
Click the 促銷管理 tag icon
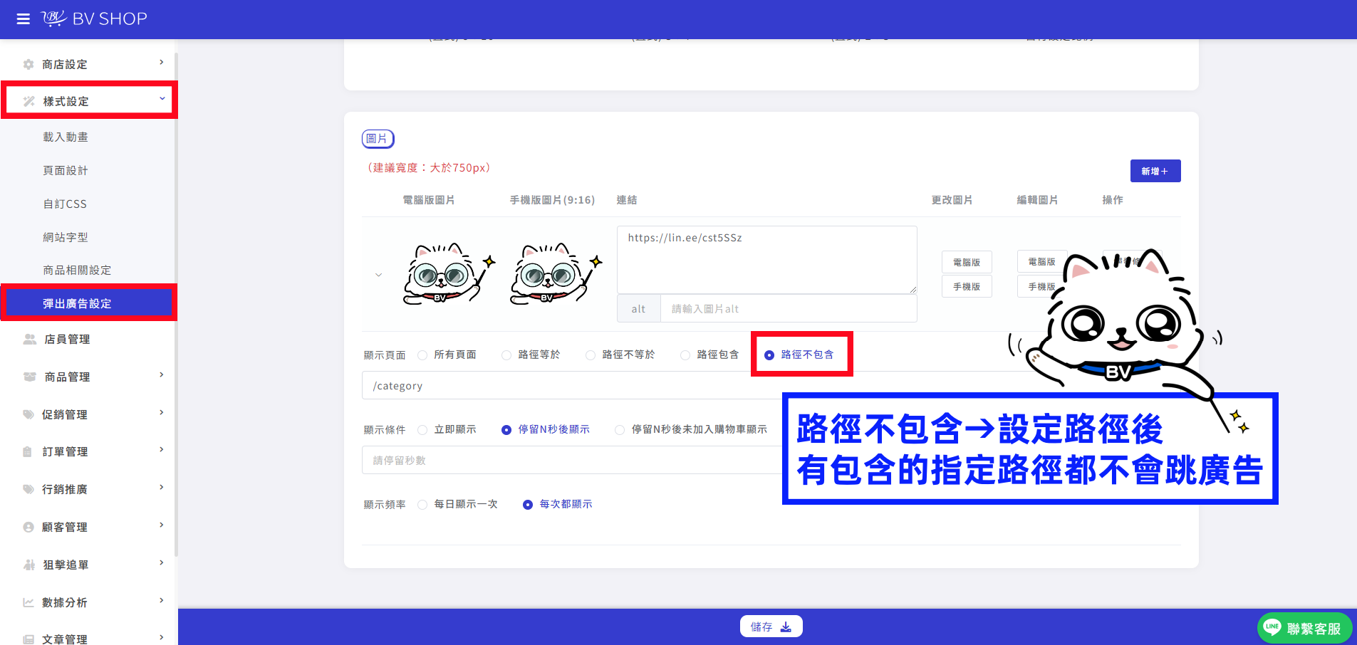28,414
